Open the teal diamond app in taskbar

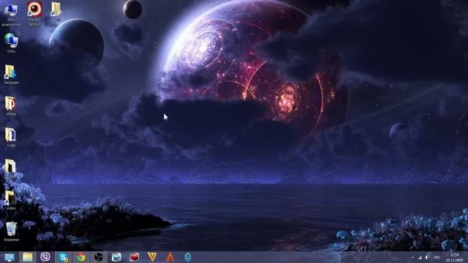(188, 257)
